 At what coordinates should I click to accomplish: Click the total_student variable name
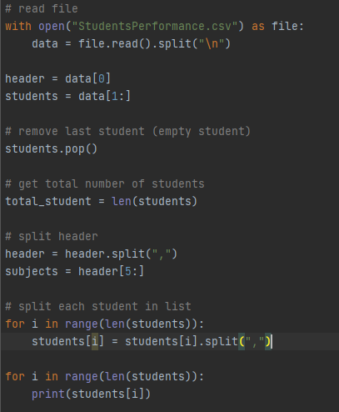pyautogui.click(x=48, y=202)
